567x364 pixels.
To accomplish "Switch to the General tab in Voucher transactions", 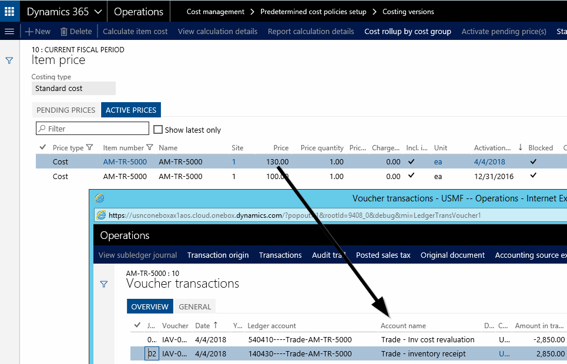I will pyautogui.click(x=194, y=306).
